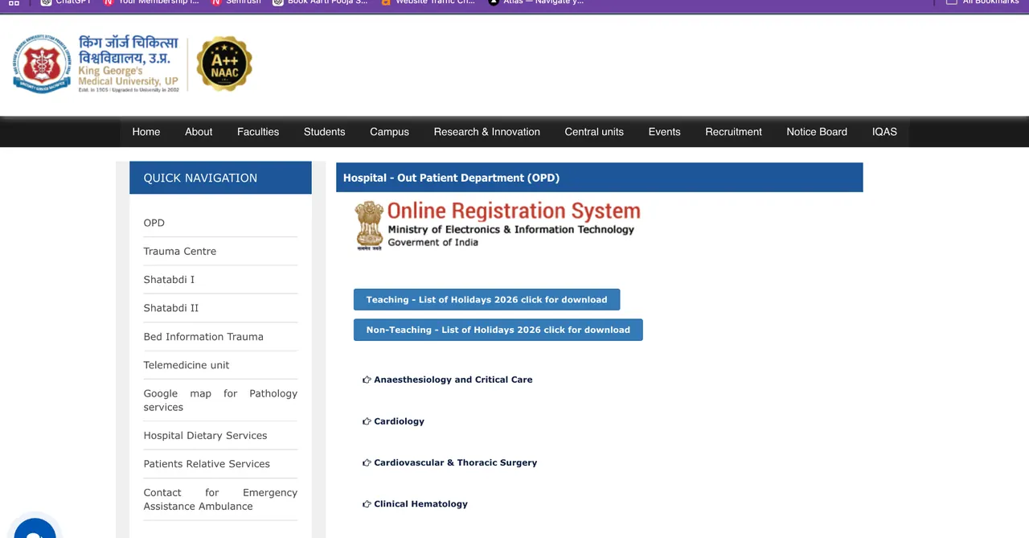
Task: Open Patients Relative Services link
Action: pyautogui.click(x=207, y=464)
